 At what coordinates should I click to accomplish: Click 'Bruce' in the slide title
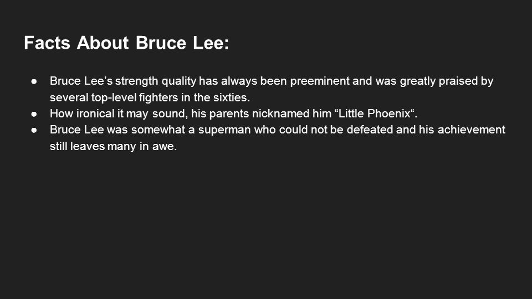coord(161,43)
